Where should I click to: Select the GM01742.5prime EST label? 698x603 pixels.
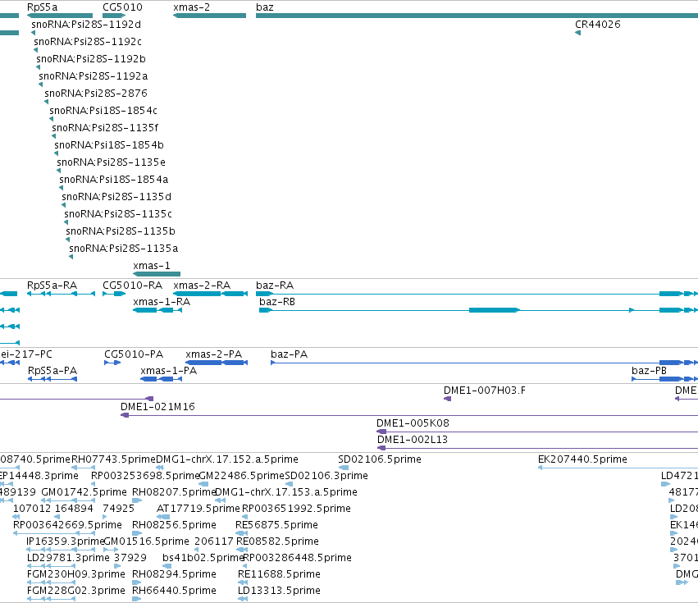coord(84,492)
